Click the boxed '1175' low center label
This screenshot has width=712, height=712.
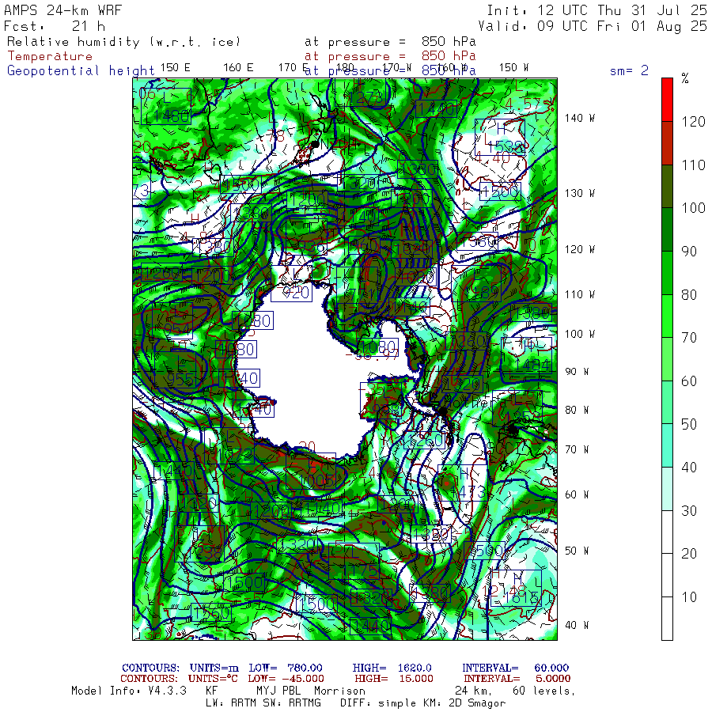click(x=354, y=561)
